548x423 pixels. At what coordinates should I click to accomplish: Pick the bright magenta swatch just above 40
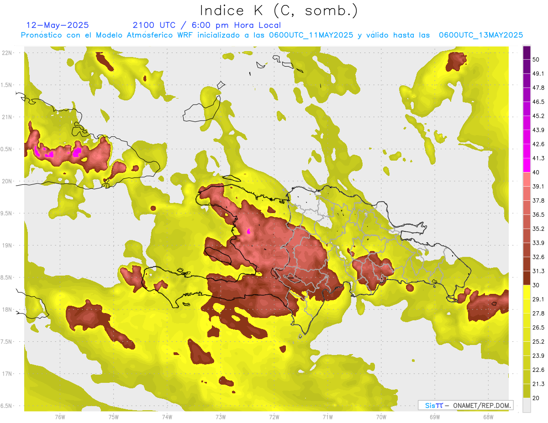(x=527, y=166)
